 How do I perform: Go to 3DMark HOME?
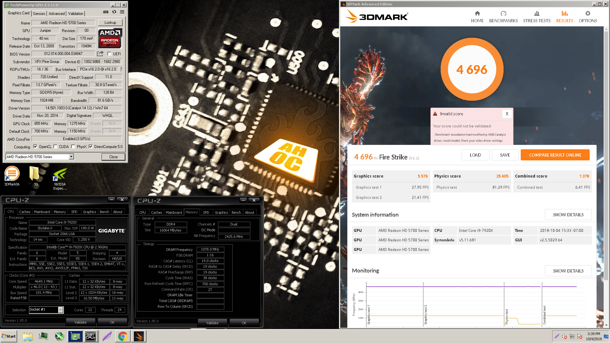click(477, 17)
